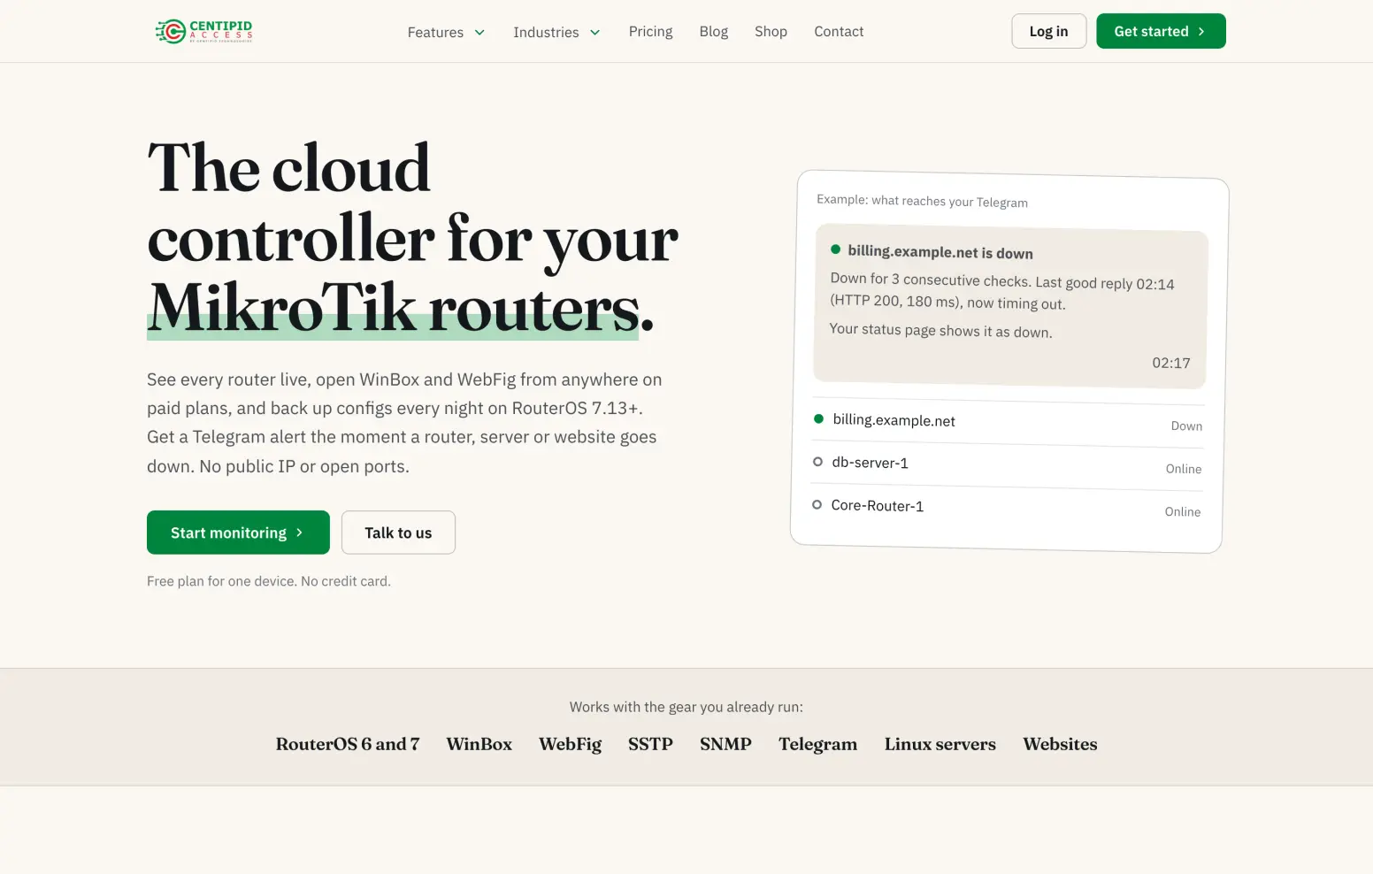Click the Log in button
The image size is (1373, 874).
click(x=1048, y=31)
